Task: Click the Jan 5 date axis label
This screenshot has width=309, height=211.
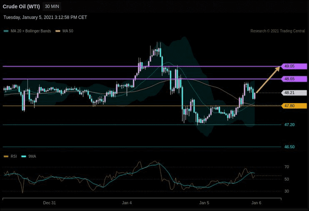Action: click(x=204, y=203)
